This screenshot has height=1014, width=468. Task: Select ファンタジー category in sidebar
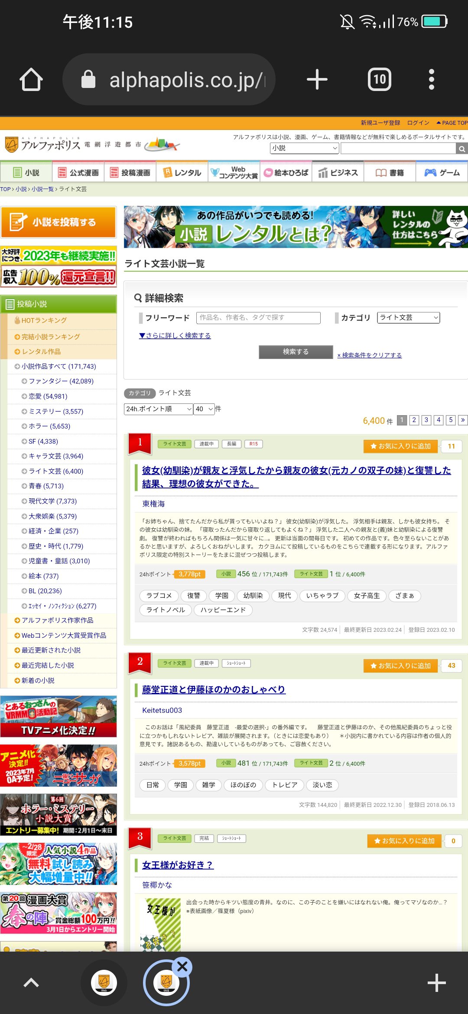[61, 381]
